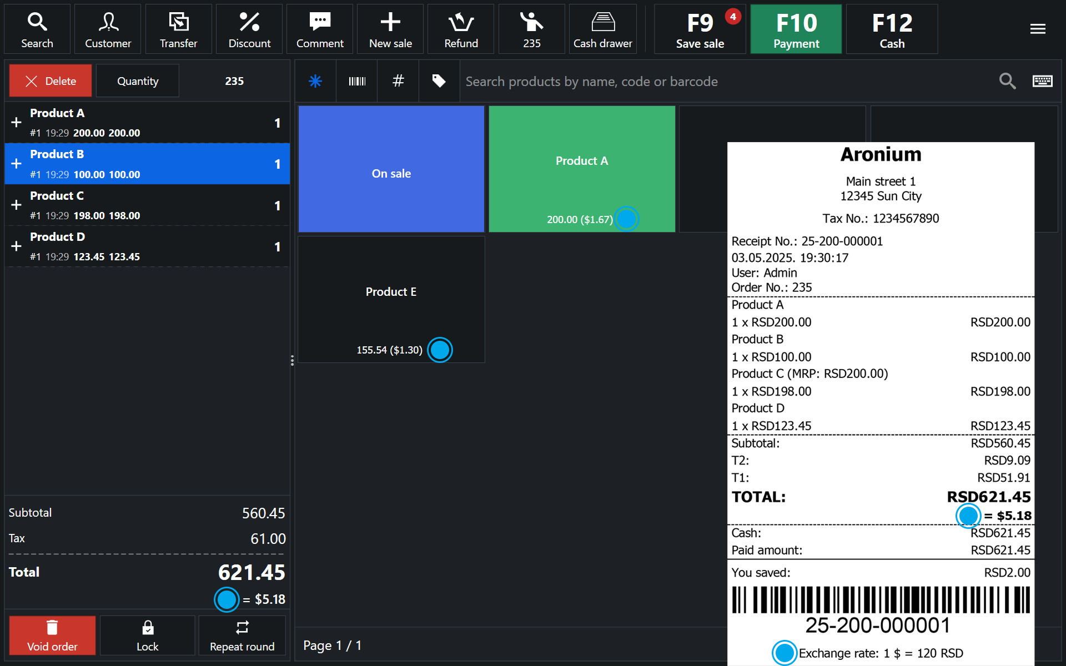Open the Search function in top toolbar
The image size is (1066, 666).
(37, 29)
